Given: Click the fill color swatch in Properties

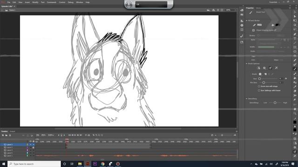Looking at the screenshot, I should 278,25.
